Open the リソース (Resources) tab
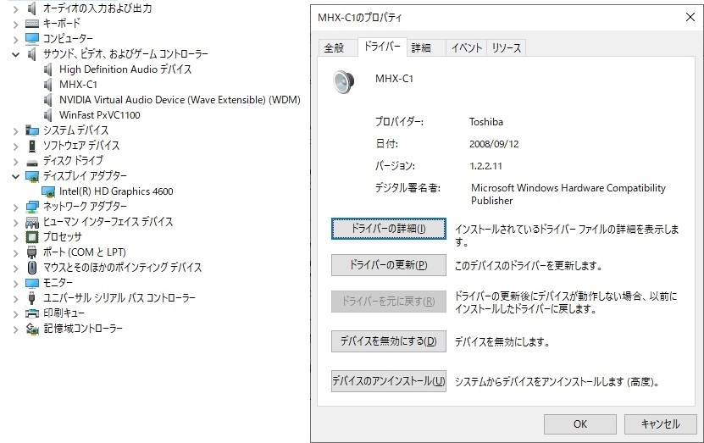 506,47
